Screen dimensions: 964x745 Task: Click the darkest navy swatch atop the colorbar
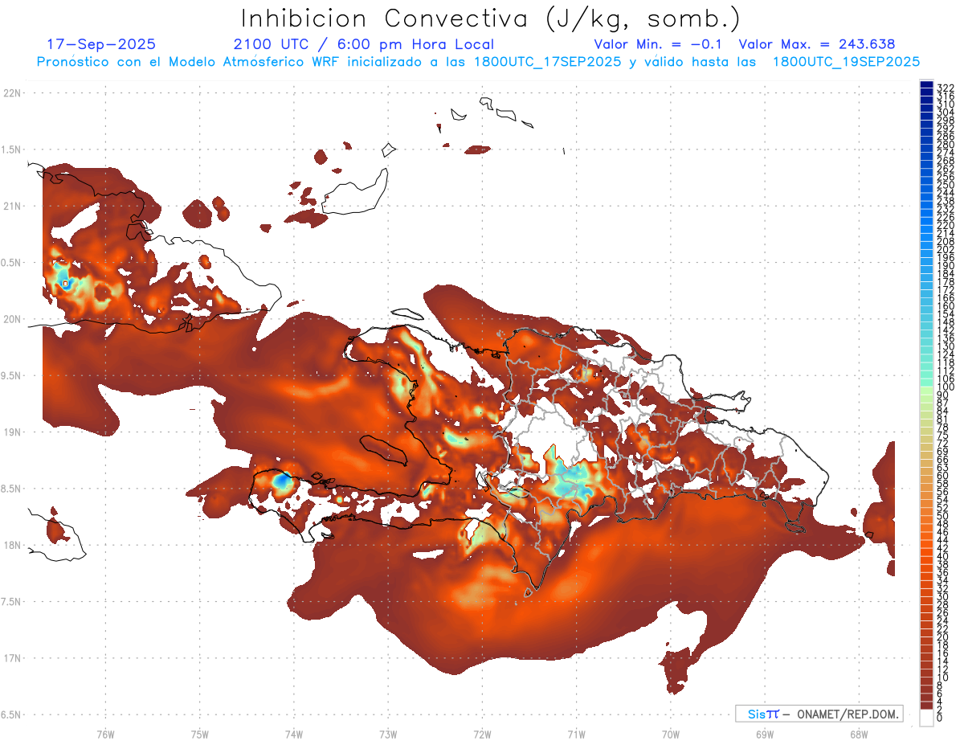coord(926,84)
